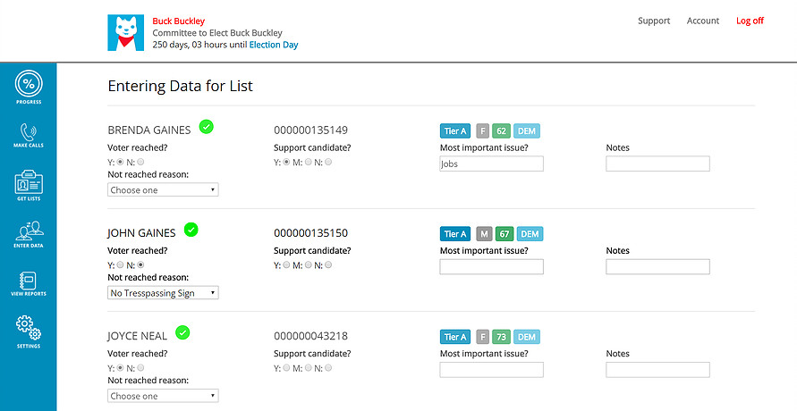Image resolution: width=797 pixels, height=411 pixels.
Task: Click the M gender badge for John Gaines
Action: pyautogui.click(x=485, y=234)
